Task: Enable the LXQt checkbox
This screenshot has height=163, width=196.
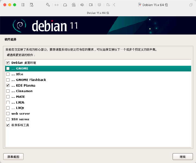Action: [8, 108]
